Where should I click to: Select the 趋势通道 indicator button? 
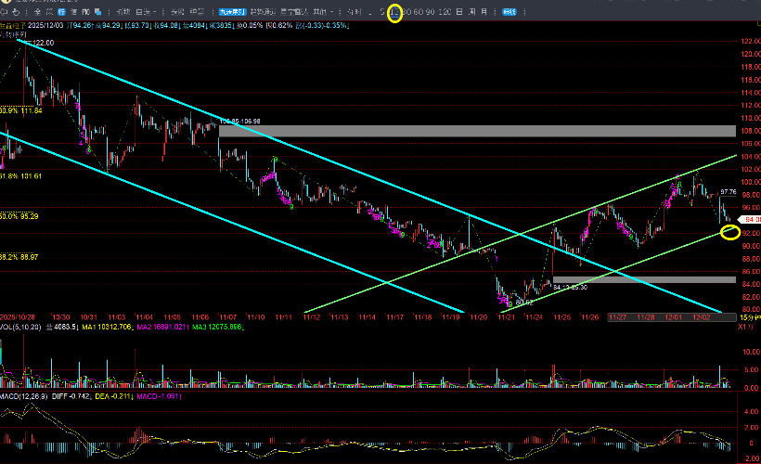tap(263, 12)
